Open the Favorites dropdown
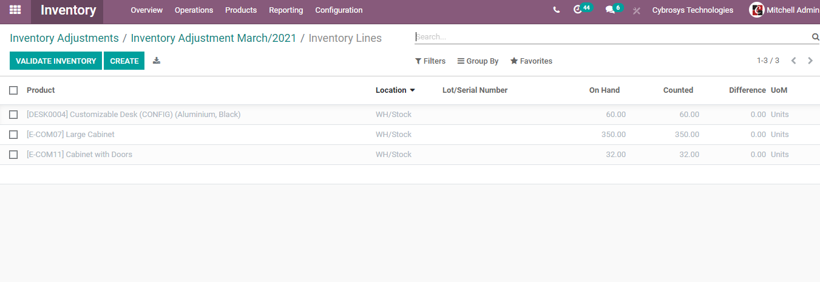 (x=531, y=61)
